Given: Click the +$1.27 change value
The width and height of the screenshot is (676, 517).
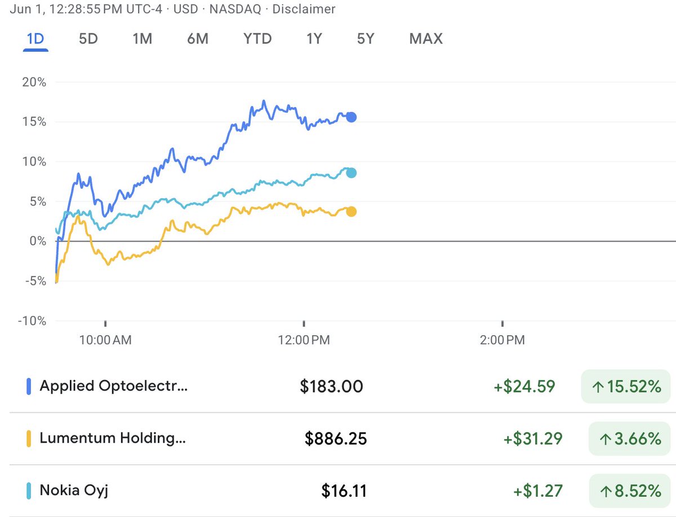Looking at the screenshot, I should point(537,491).
